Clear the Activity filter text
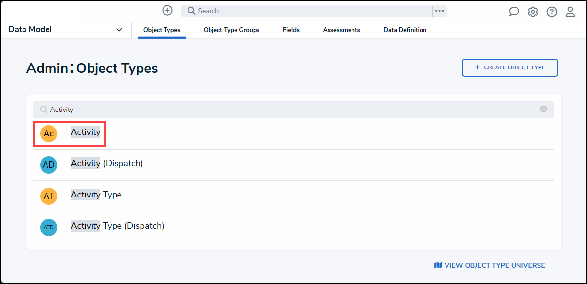This screenshot has height=284, width=587. (x=543, y=109)
